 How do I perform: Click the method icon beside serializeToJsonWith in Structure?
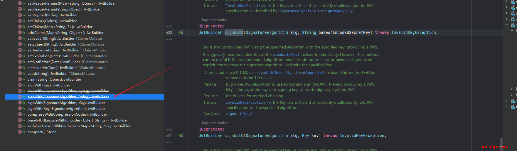[x=20, y=126]
